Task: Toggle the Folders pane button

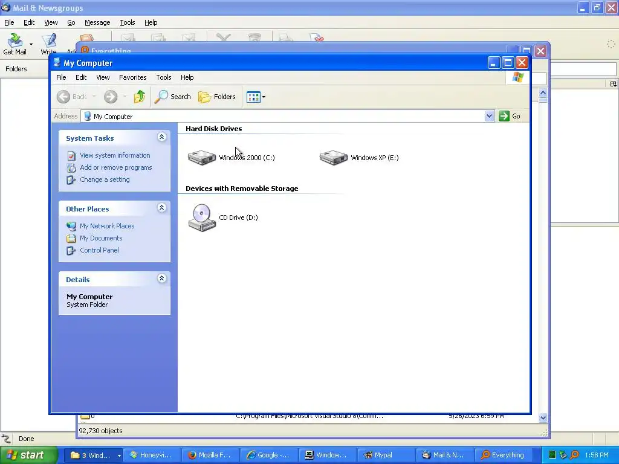Action: [x=217, y=97]
